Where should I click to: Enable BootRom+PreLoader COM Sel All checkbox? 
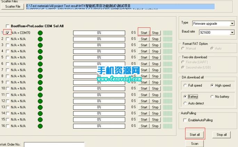[x=7, y=26]
